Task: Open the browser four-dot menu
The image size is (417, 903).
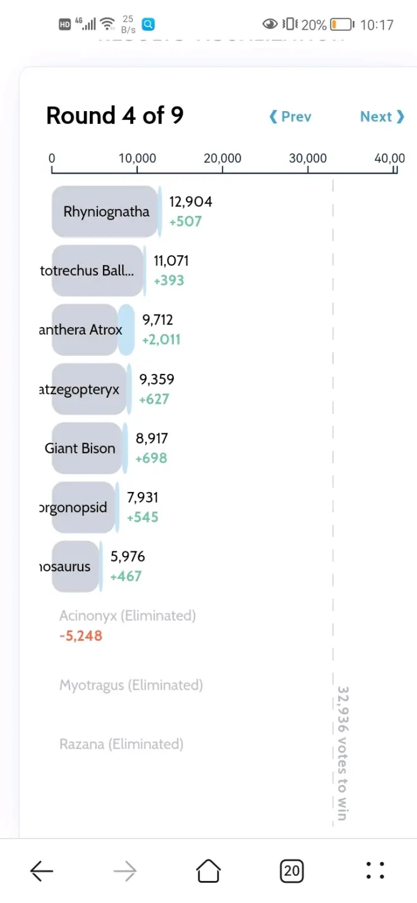Action: (375, 871)
